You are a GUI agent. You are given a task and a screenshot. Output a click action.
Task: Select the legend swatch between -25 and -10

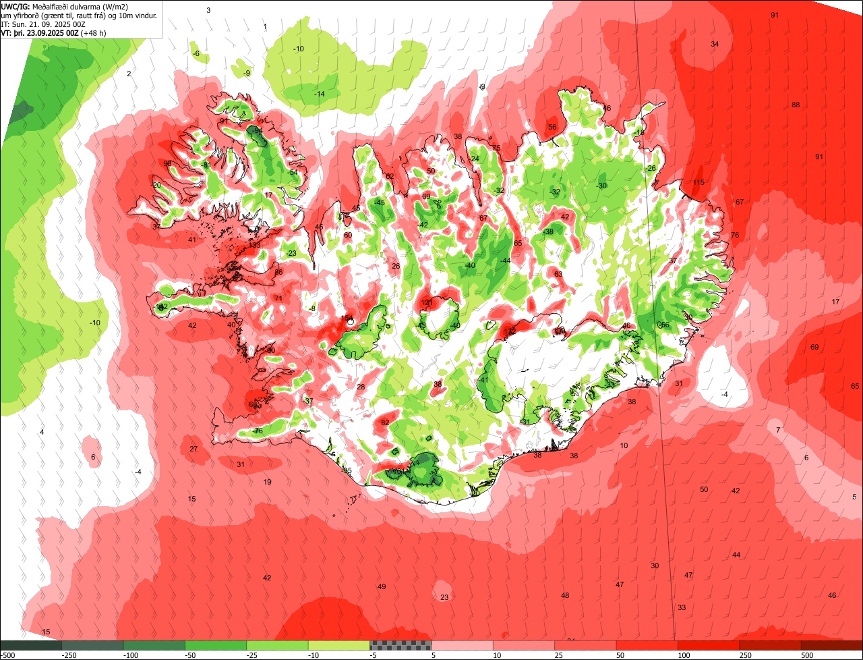pos(277,646)
